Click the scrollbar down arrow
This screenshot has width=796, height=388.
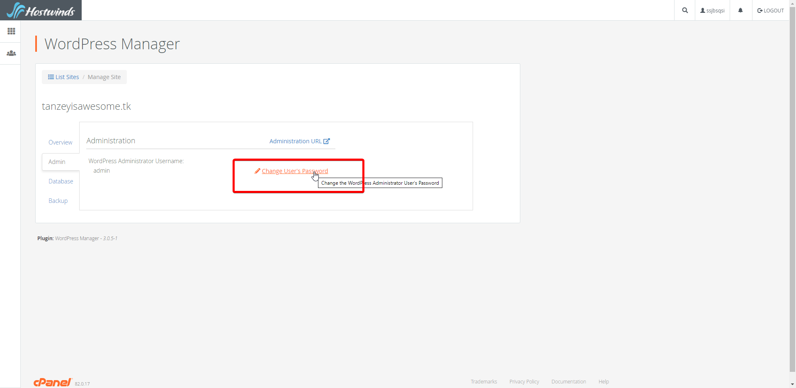coord(793,385)
